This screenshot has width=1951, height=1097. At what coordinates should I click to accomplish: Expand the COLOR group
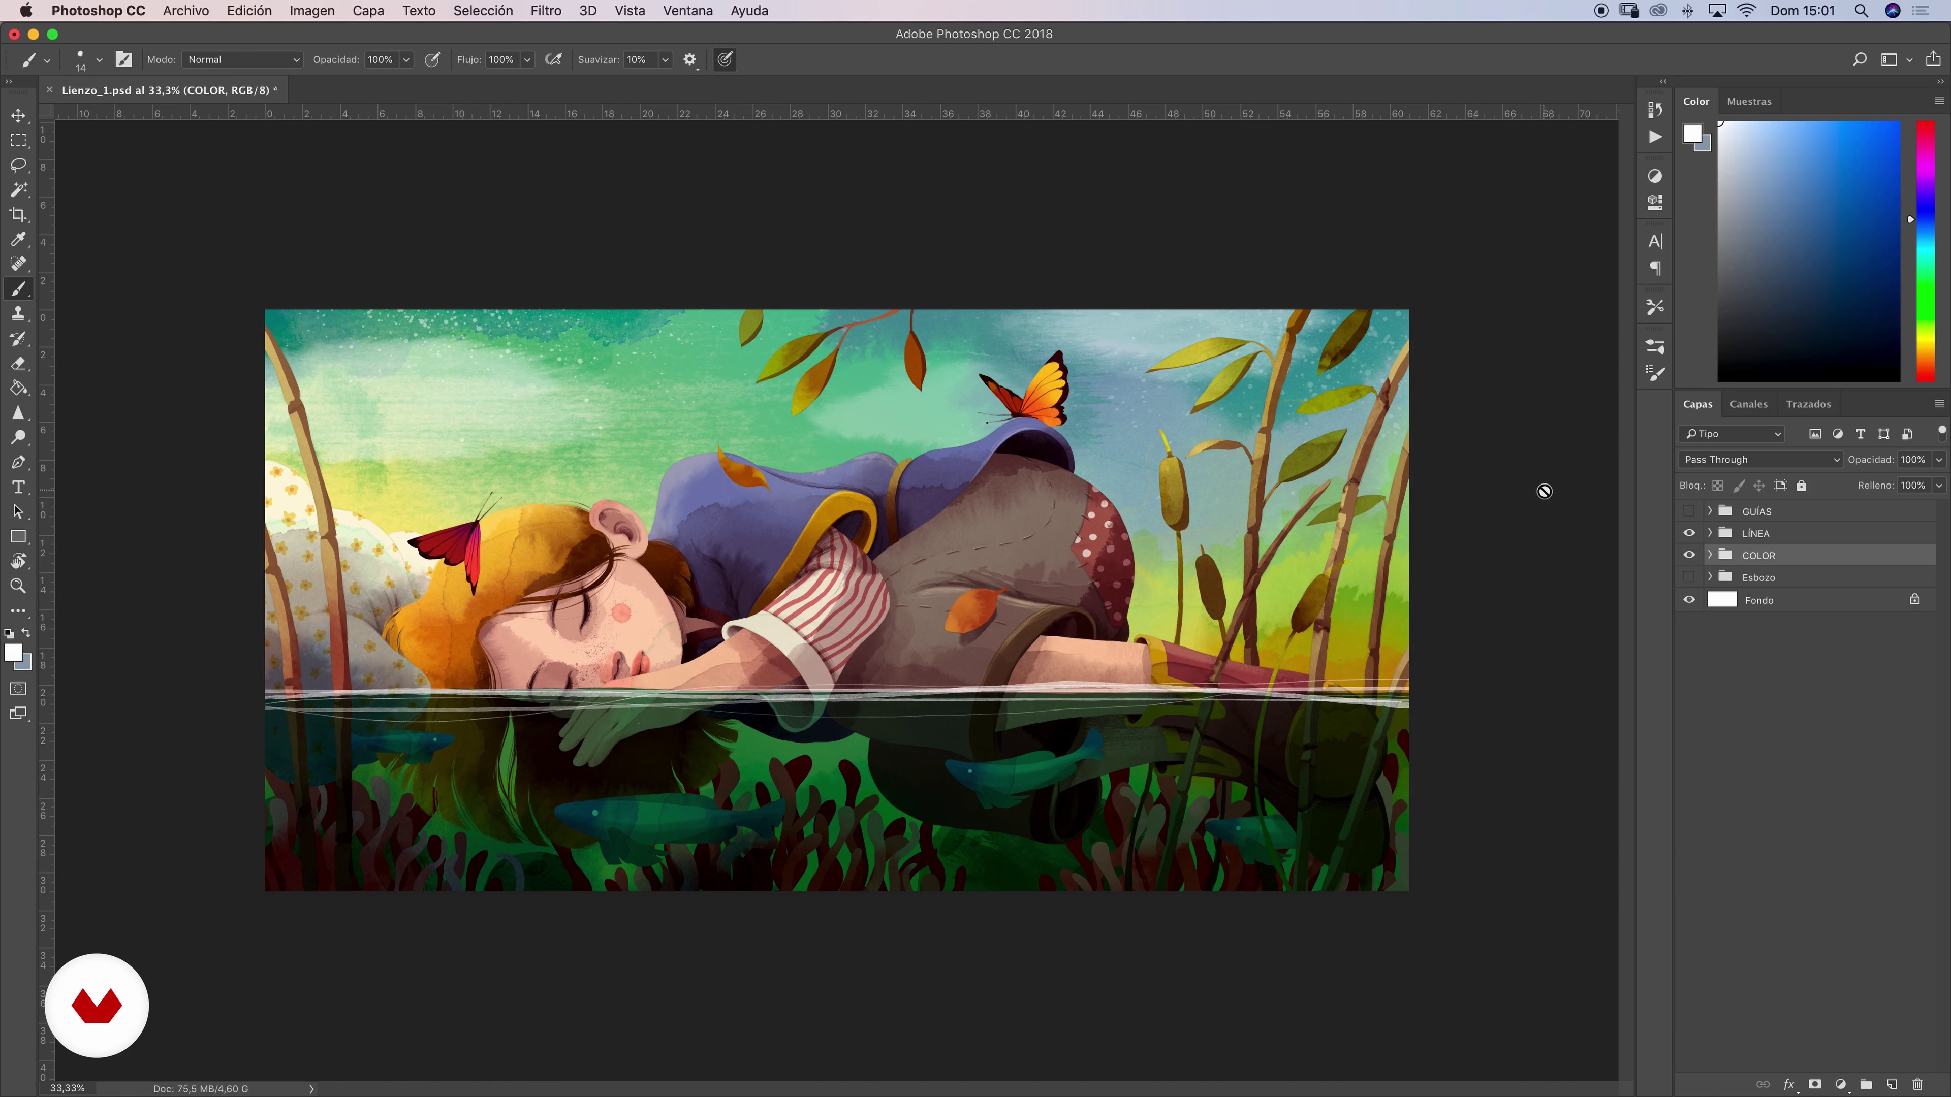(1709, 555)
